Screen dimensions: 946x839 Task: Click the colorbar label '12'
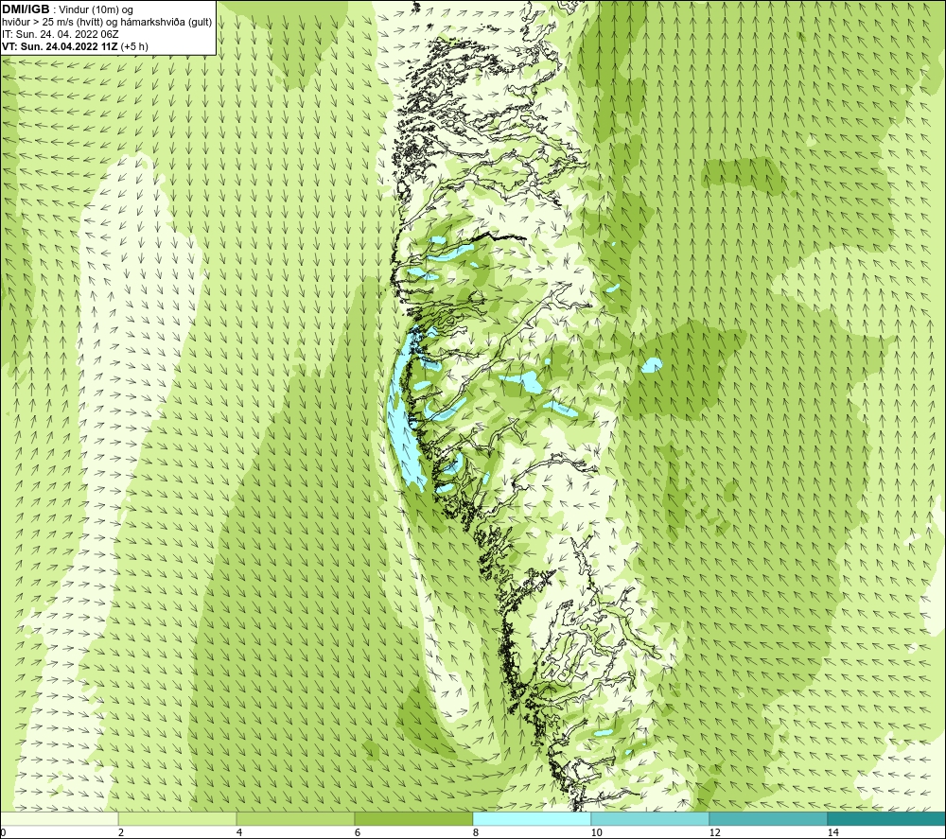pyautogui.click(x=714, y=833)
